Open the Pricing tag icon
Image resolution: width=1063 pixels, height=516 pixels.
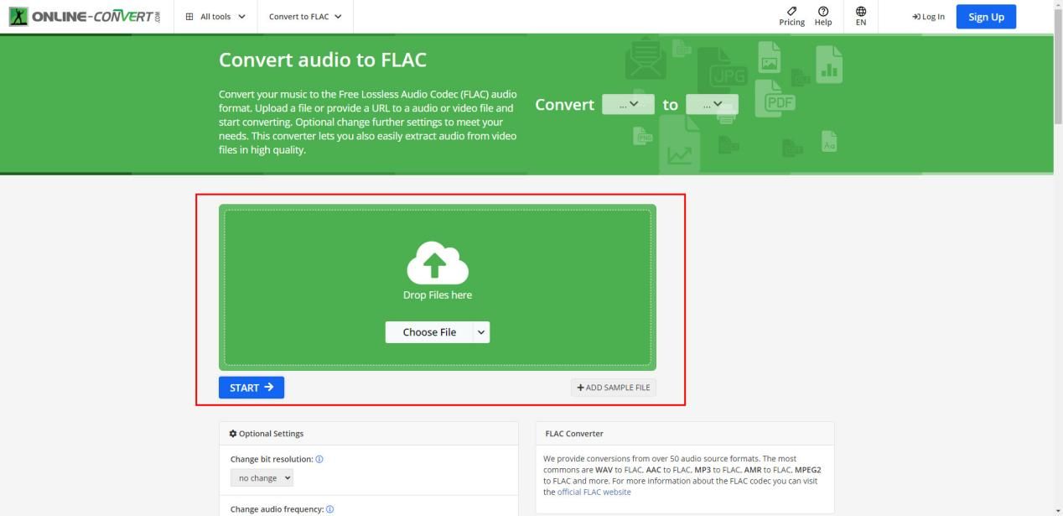[791, 11]
